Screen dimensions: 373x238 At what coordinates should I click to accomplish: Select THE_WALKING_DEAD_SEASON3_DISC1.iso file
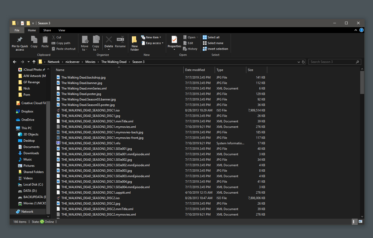click(x=90, y=110)
